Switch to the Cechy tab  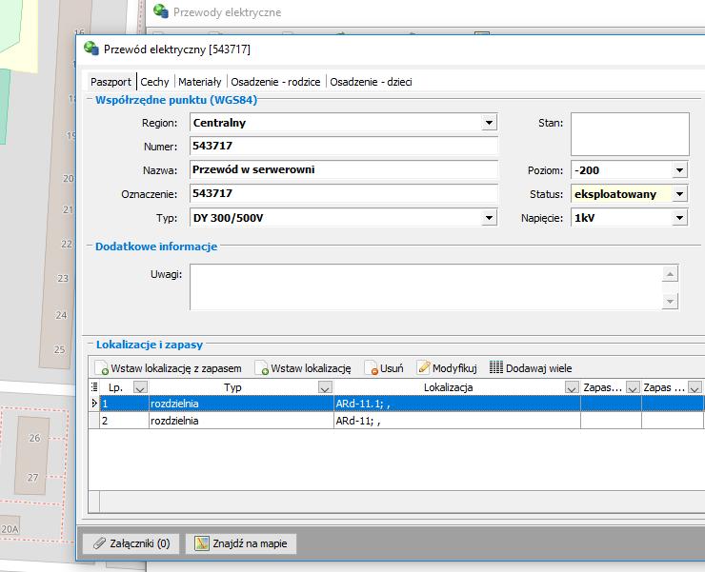[154, 82]
